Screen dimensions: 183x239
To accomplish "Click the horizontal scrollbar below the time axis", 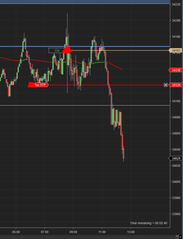I will point(85,237).
